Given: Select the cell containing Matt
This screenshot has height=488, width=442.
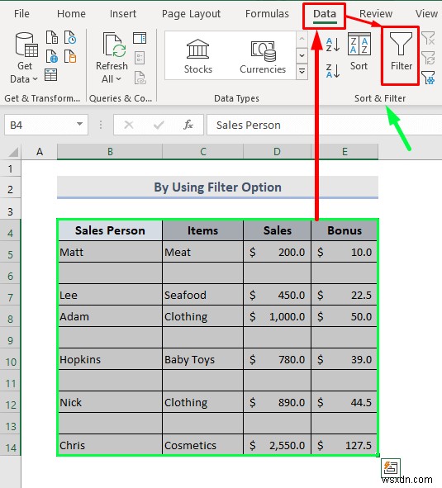Looking at the screenshot, I should (x=110, y=252).
